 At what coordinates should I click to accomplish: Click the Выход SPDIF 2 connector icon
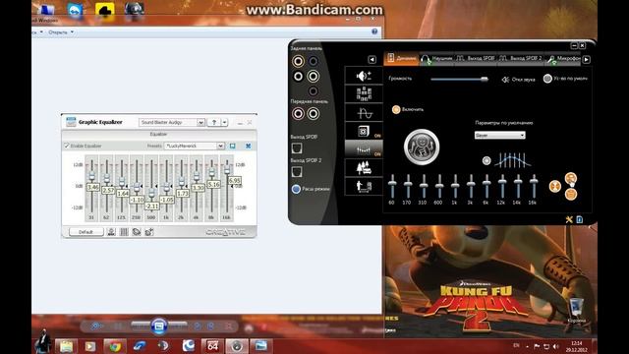click(297, 172)
